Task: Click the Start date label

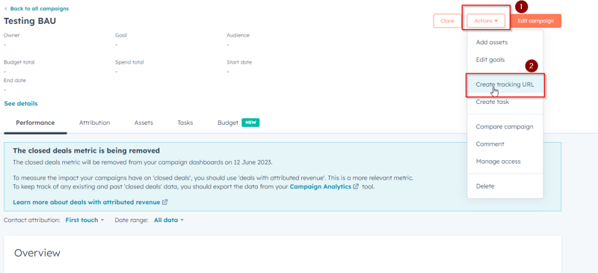Action: pos(239,62)
